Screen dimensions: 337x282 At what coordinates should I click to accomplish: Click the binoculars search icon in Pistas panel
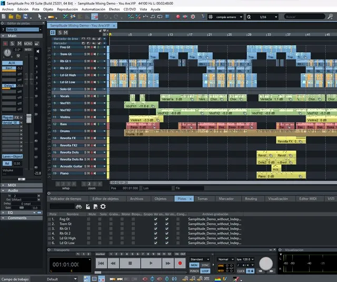[78, 206]
